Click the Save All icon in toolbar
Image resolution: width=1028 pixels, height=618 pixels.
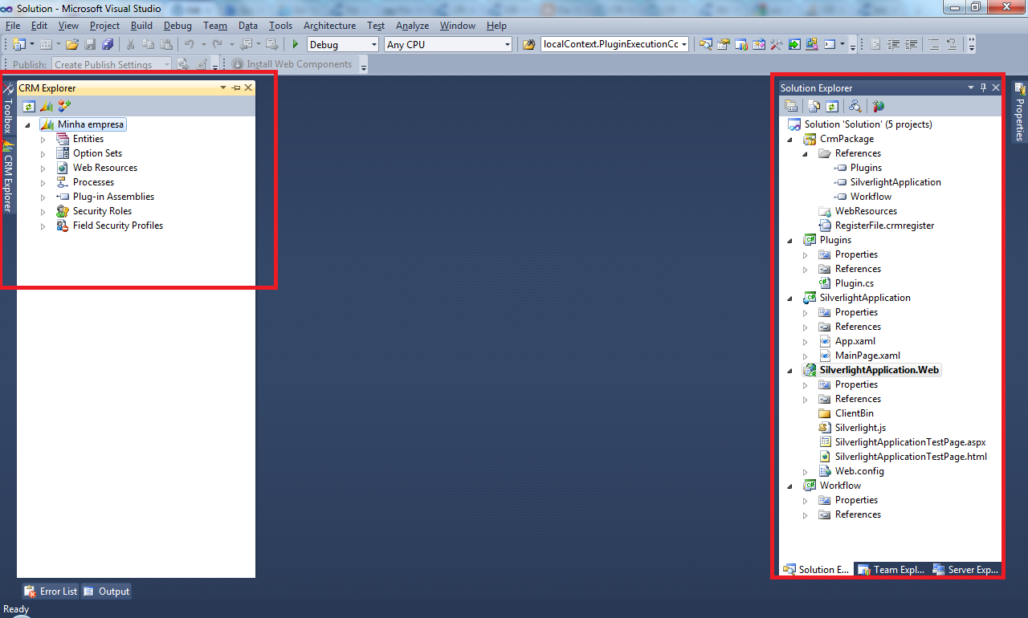point(108,45)
